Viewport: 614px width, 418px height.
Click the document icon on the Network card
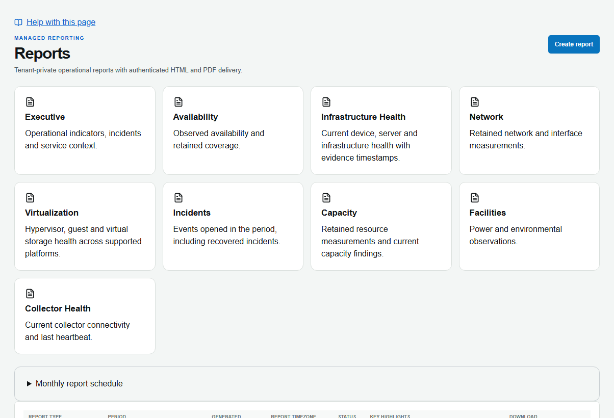click(474, 102)
